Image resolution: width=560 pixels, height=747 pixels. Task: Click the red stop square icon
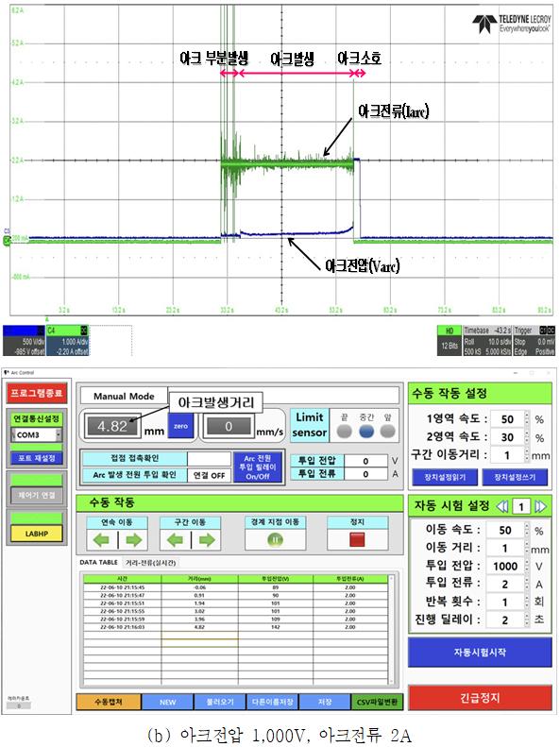coord(357,540)
